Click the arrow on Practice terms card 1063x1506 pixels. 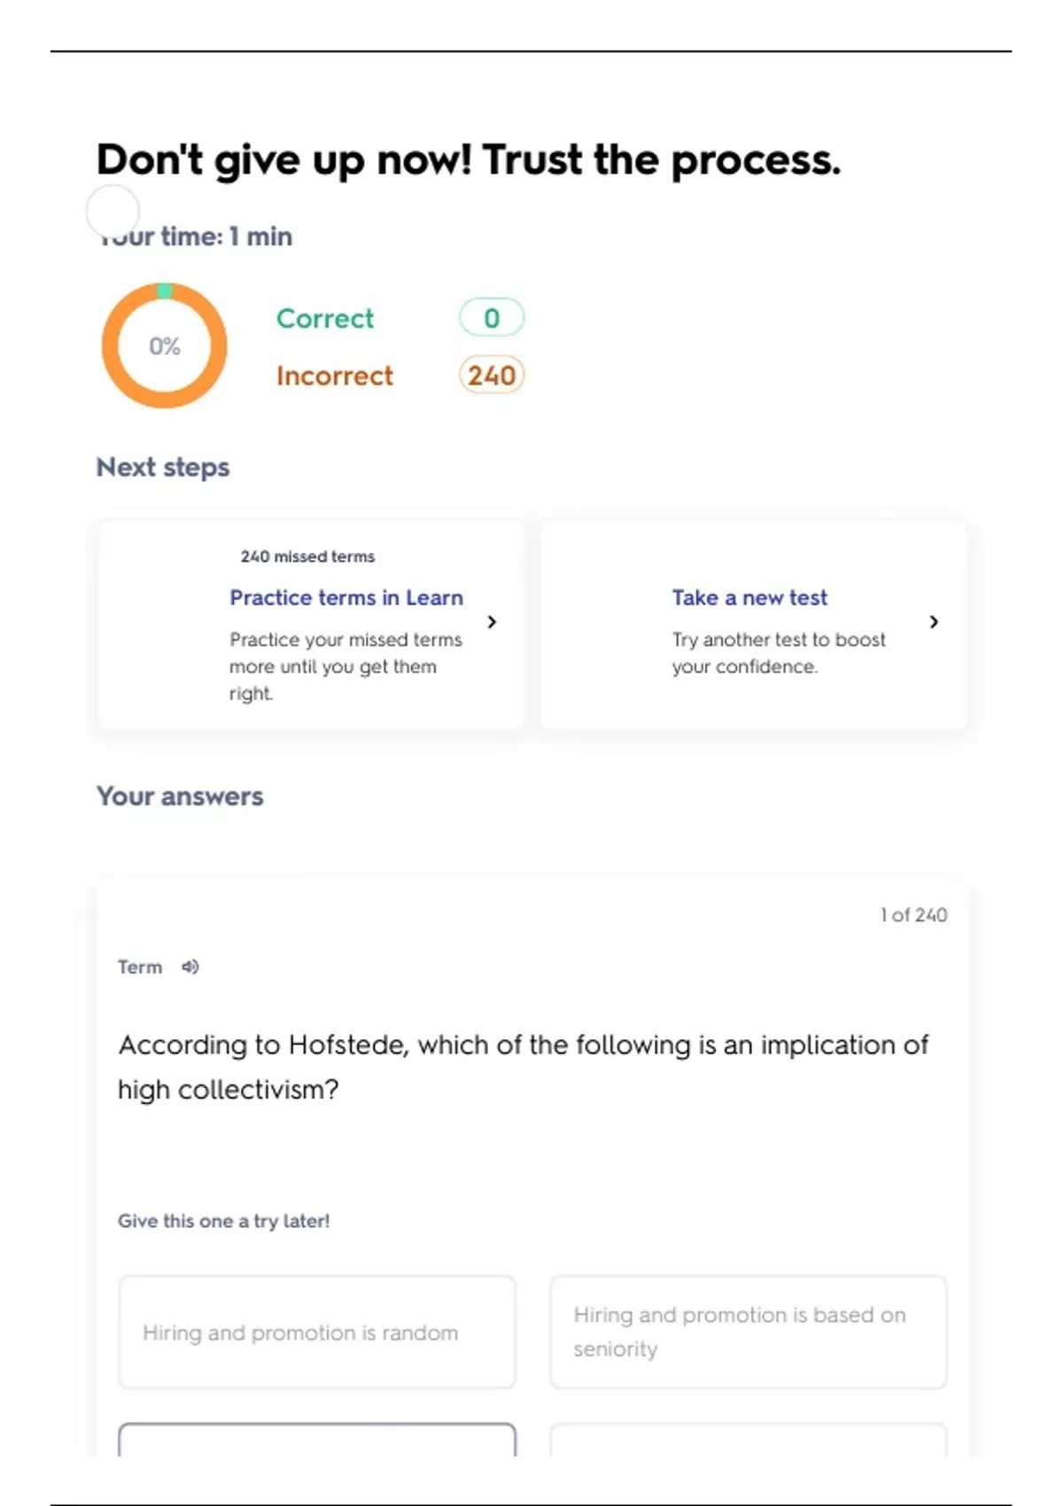(x=493, y=622)
